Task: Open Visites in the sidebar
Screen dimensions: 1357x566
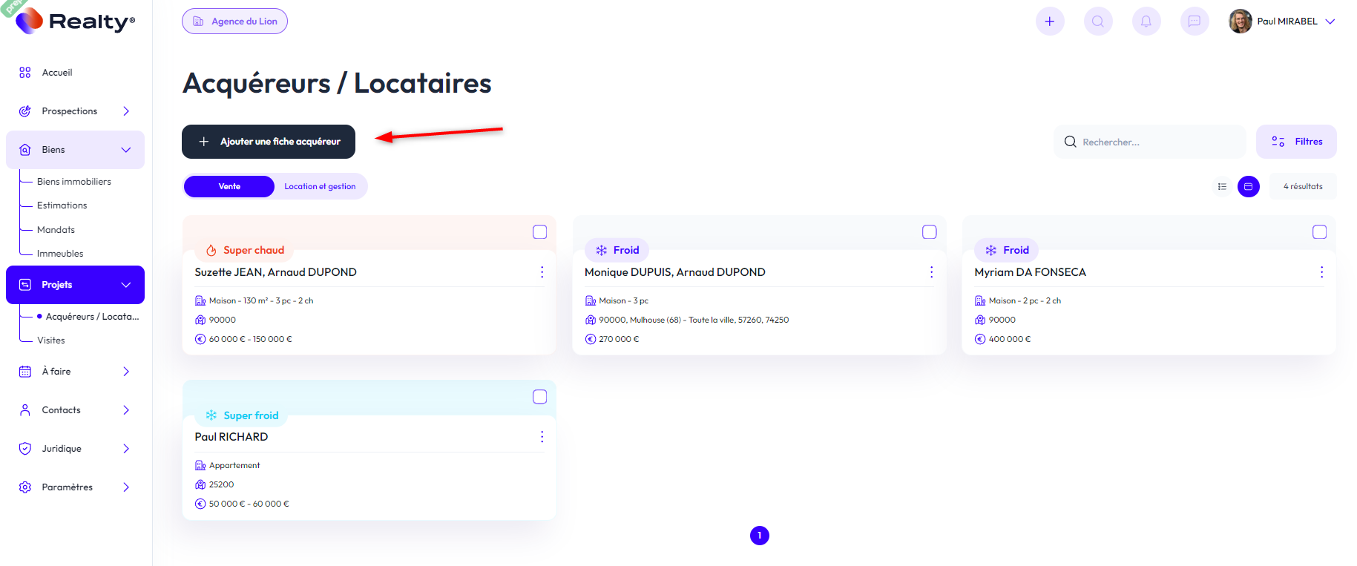Action: click(51, 340)
